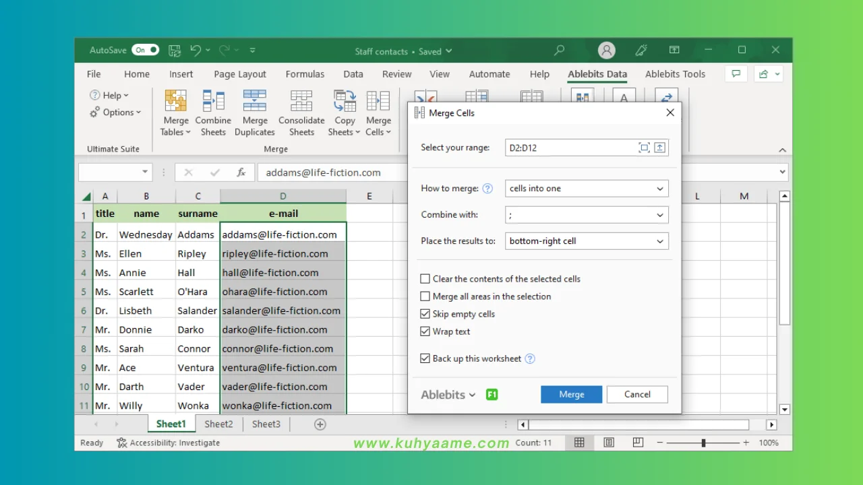Switch to the Home tab

tap(137, 74)
